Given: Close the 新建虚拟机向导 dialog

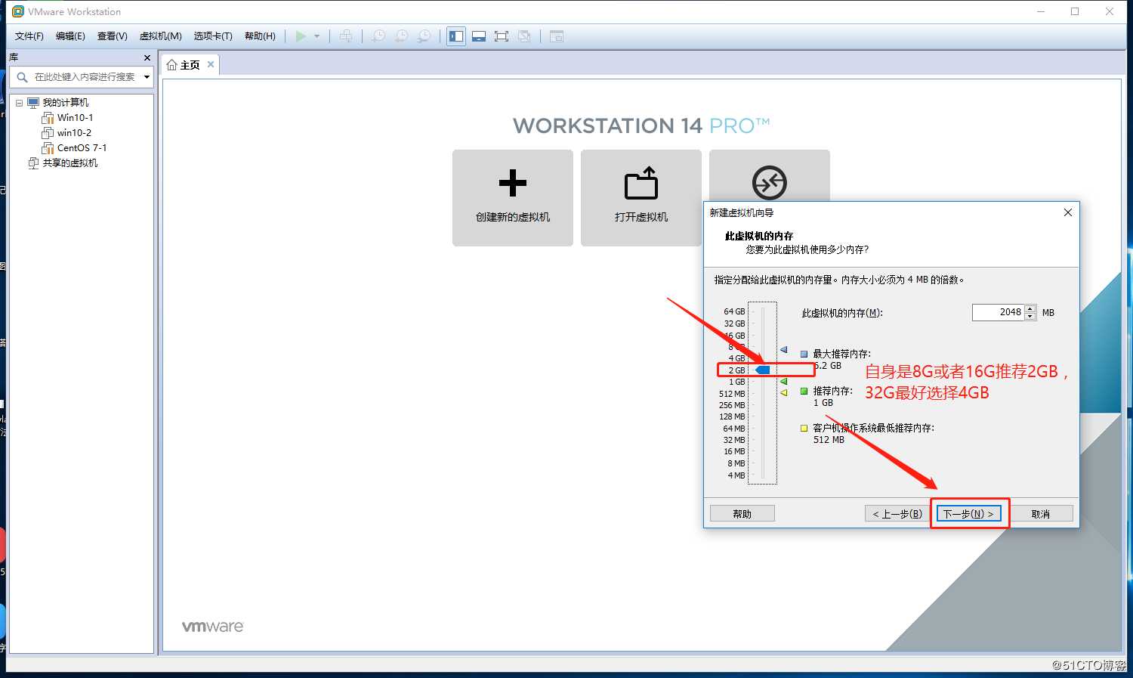Looking at the screenshot, I should (1068, 212).
